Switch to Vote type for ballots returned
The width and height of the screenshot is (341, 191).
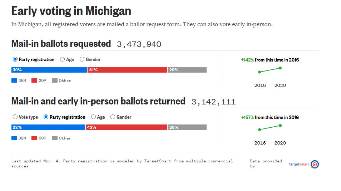15,117
